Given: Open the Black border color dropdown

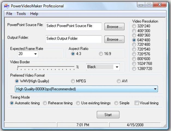Looking at the screenshot, I should click(x=117, y=67).
